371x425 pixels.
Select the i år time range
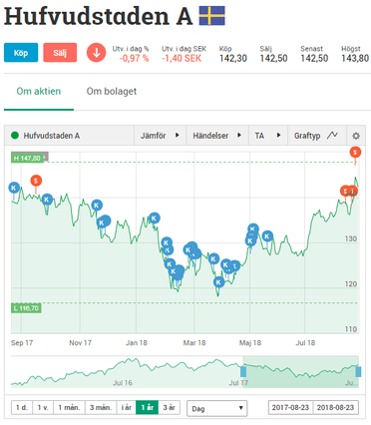(127, 407)
